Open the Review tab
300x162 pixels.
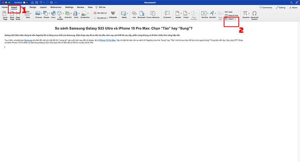(x=81, y=7)
